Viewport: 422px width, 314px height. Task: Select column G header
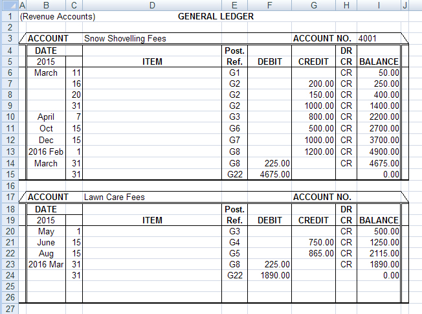(x=313, y=5)
